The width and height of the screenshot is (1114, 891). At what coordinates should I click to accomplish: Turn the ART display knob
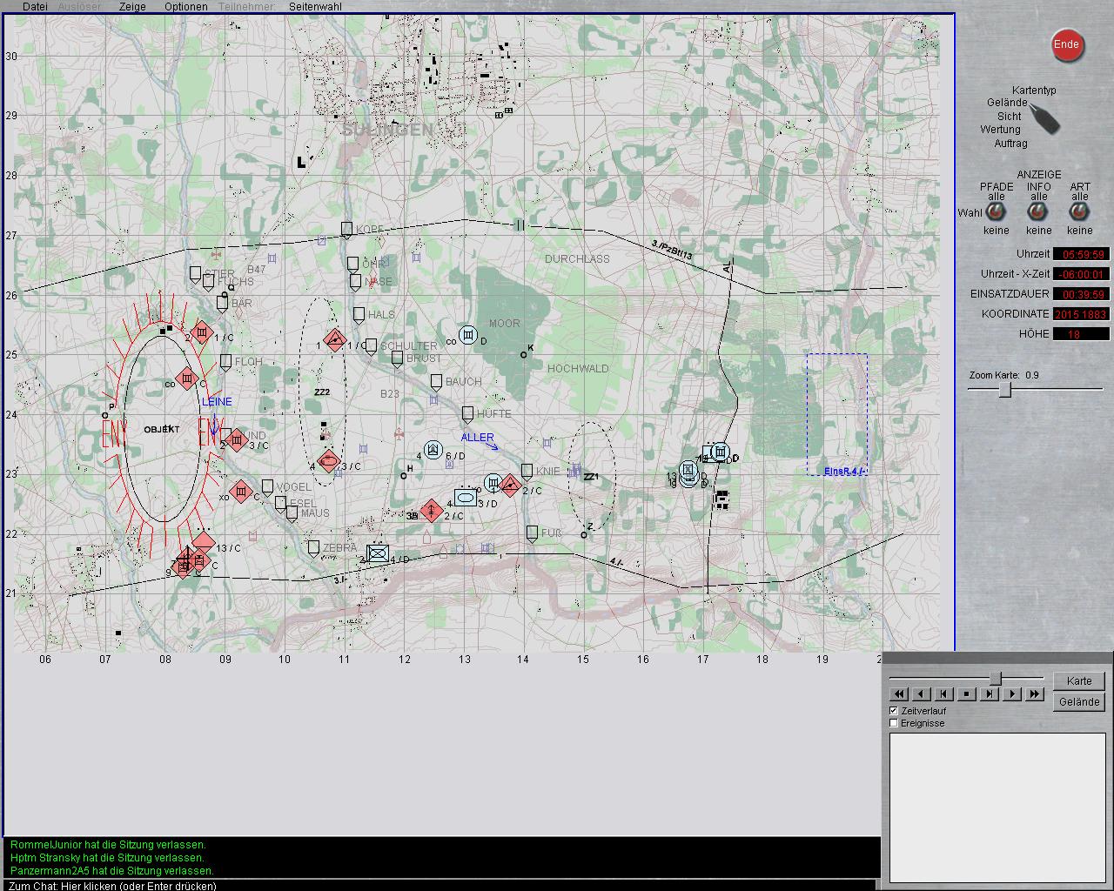[1079, 212]
